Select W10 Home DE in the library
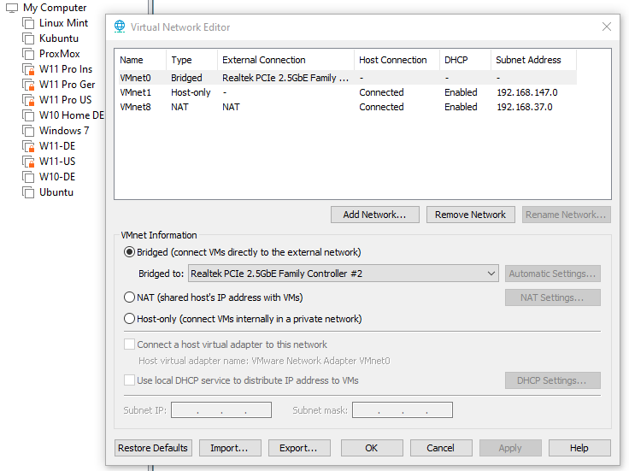629x471 pixels. 72,115
